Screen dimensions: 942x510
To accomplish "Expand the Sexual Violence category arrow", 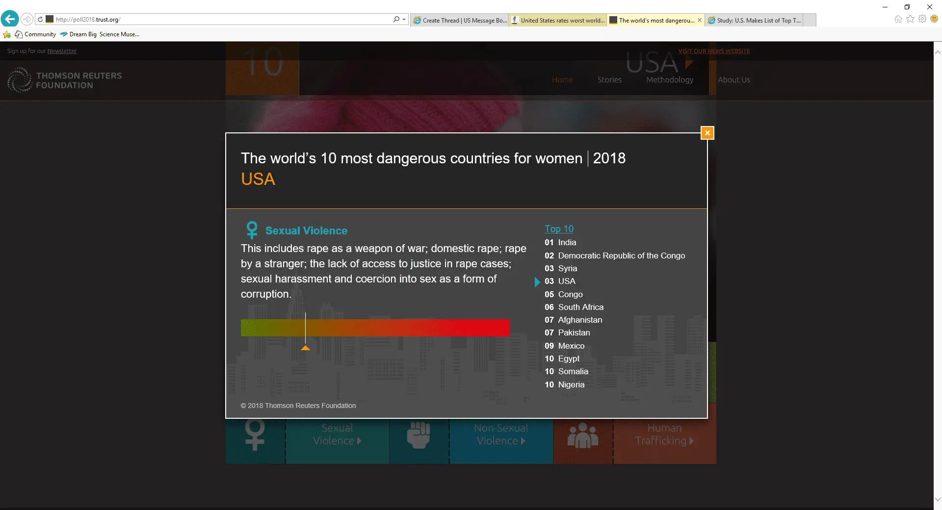I will point(359,441).
